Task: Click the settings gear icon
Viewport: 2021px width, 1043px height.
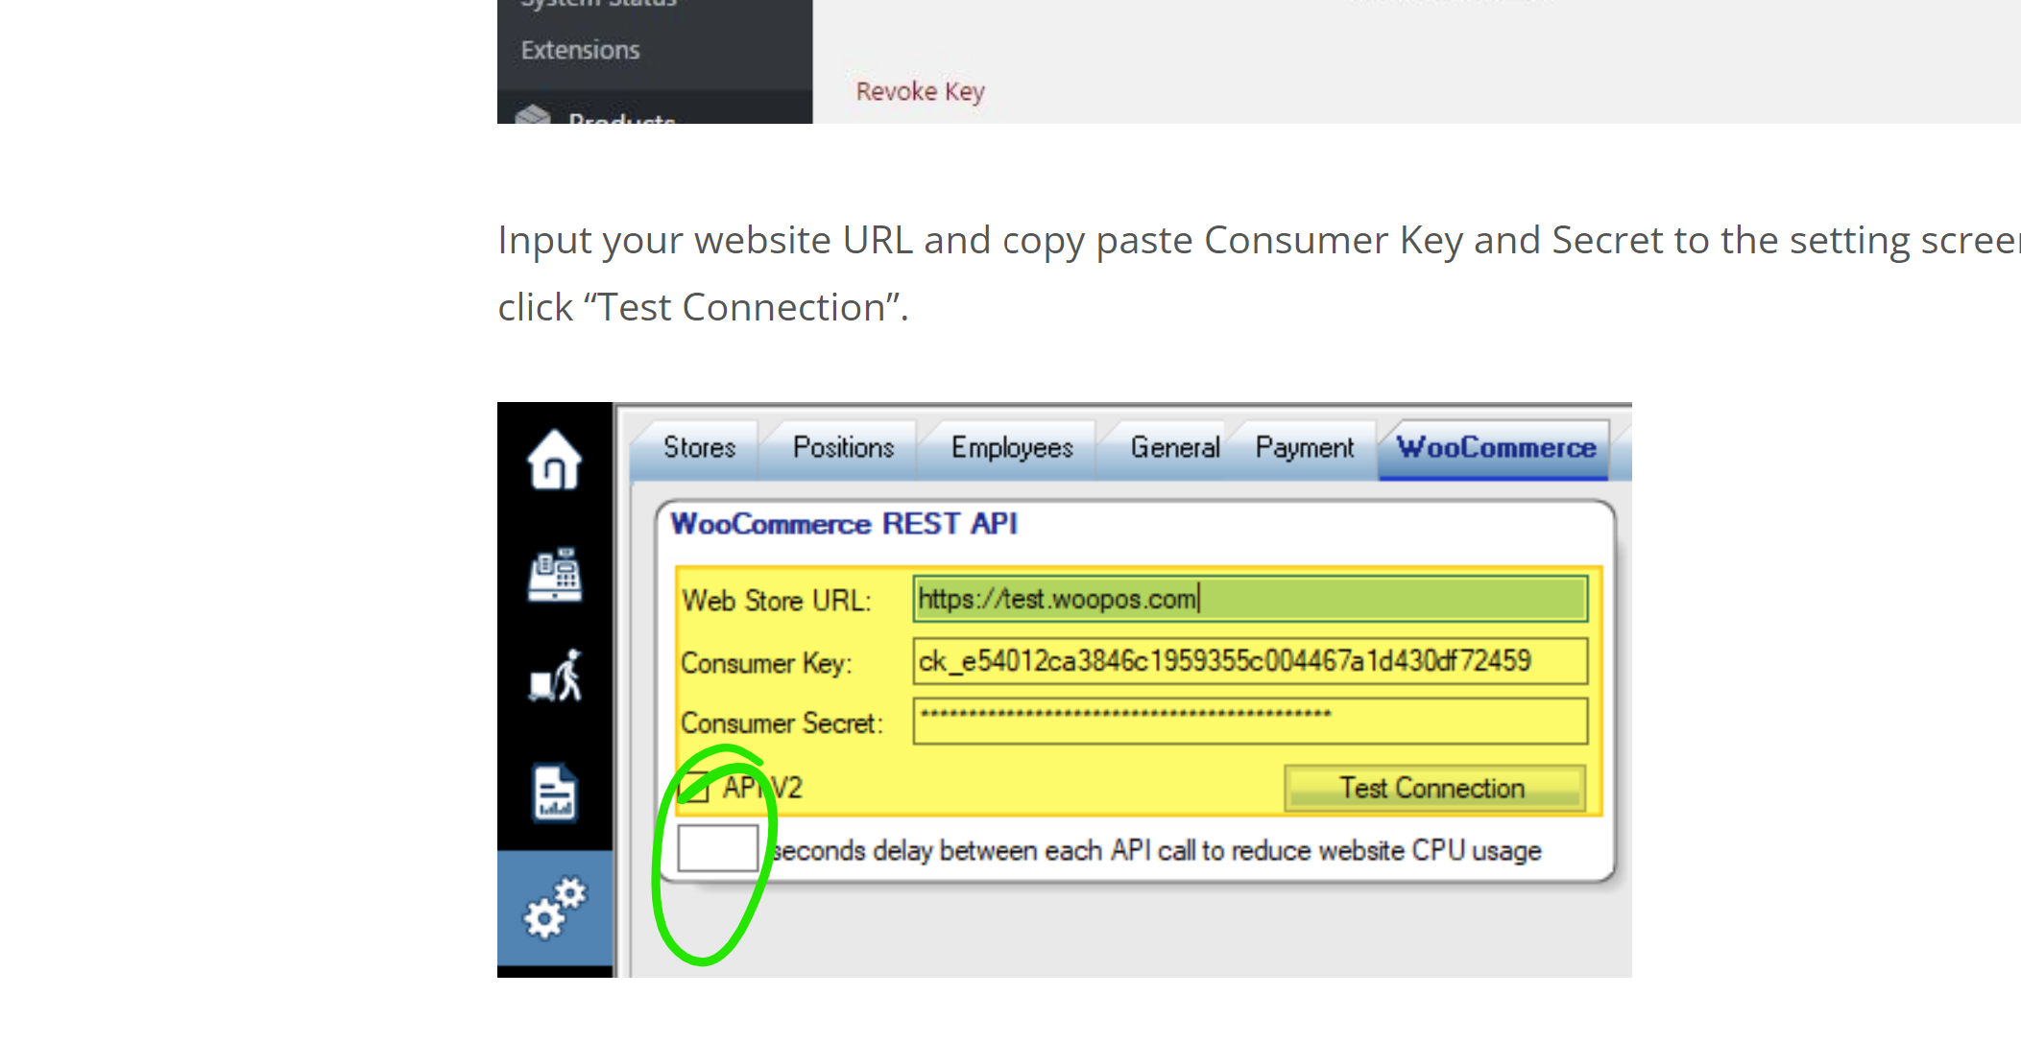Action: (555, 907)
